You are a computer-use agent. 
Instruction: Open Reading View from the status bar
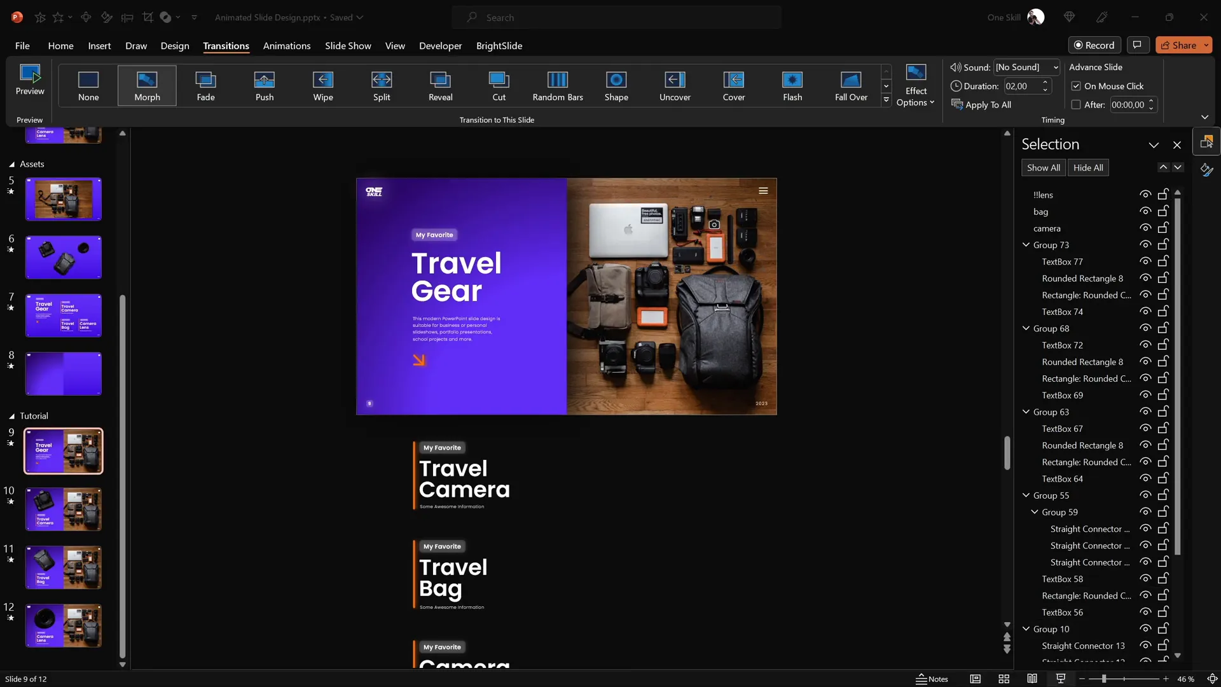click(x=1032, y=679)
